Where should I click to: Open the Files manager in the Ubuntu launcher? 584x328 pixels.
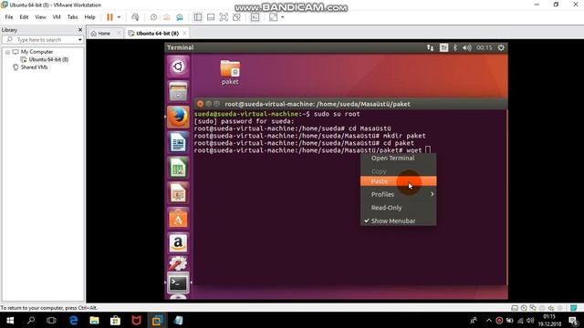[178, 91]
